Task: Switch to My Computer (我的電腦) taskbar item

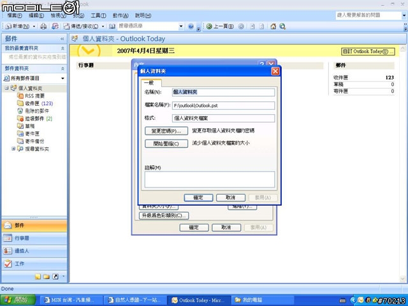Action: [x=263, y=300]
